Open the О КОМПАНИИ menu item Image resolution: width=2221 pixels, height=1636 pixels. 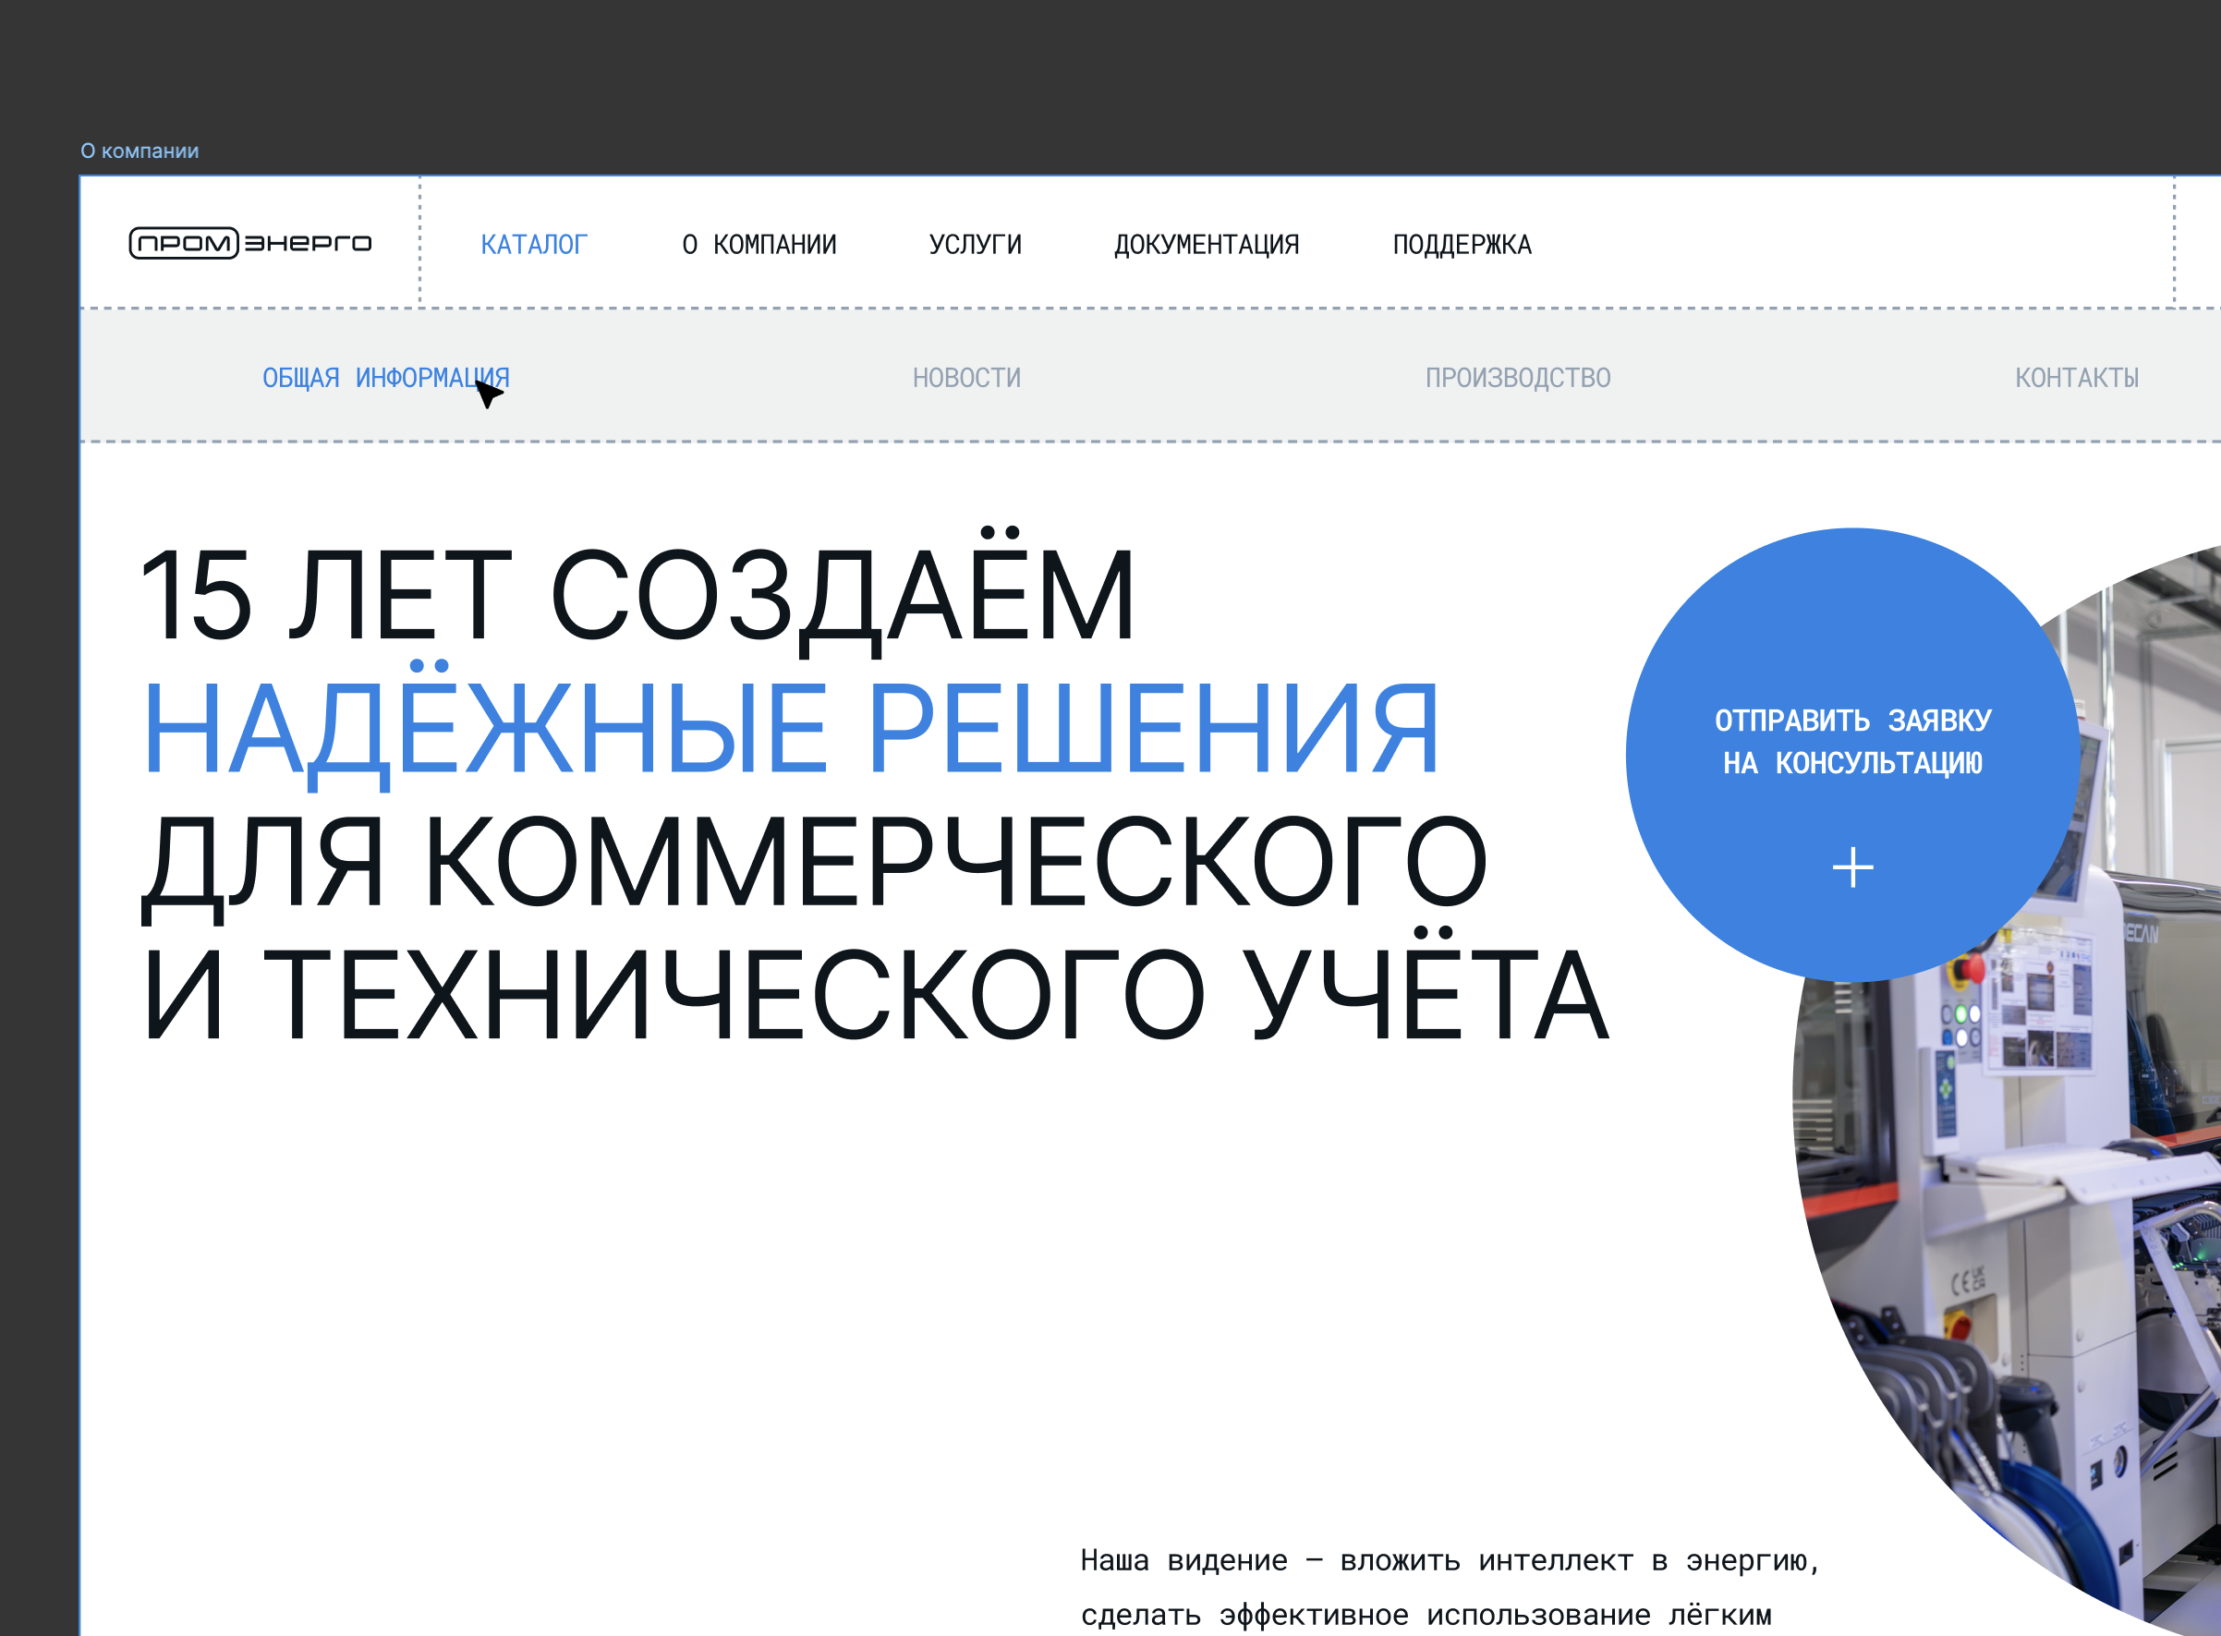click(759, 245)
